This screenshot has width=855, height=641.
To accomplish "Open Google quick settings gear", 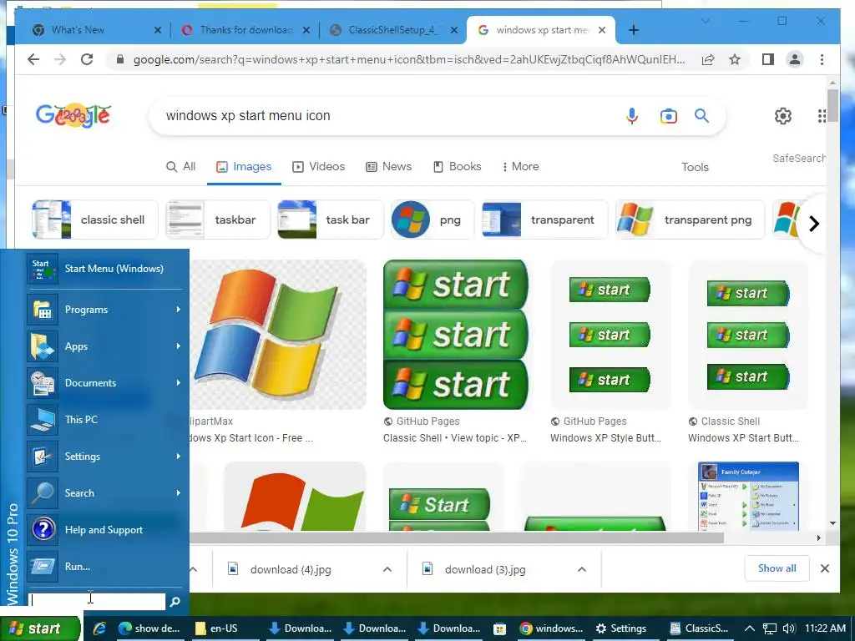I will [782, 115].
